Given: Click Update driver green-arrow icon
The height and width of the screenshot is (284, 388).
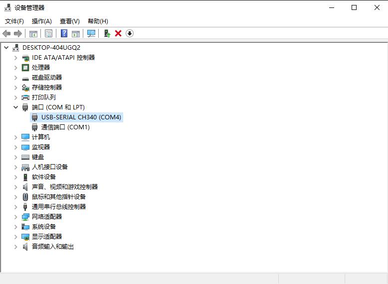Looking at the screenshot, I should coord(107,33).
